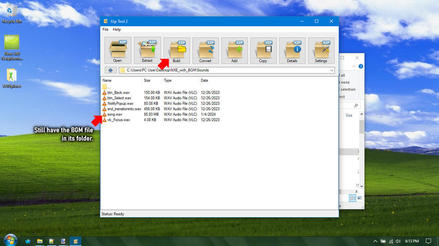This screenshot has height=246, width=439.
Task: Open Xzp Tool Settings
Action: click(321, 50)
